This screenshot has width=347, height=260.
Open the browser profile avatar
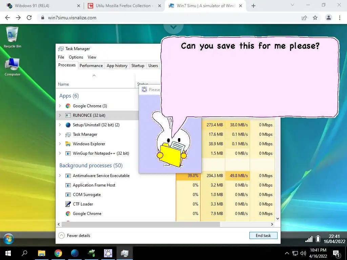coord(329,18)
